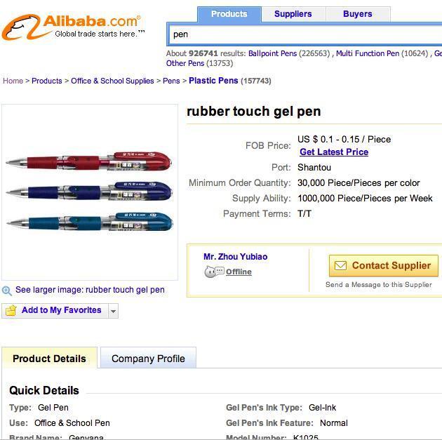Expand the Add to My Favorites dropdown arrow
The width and height of the screenshot is (442, 440).
113,311
